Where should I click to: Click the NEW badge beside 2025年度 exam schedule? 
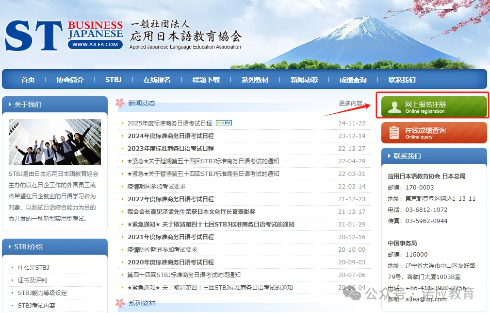(224, 122)
